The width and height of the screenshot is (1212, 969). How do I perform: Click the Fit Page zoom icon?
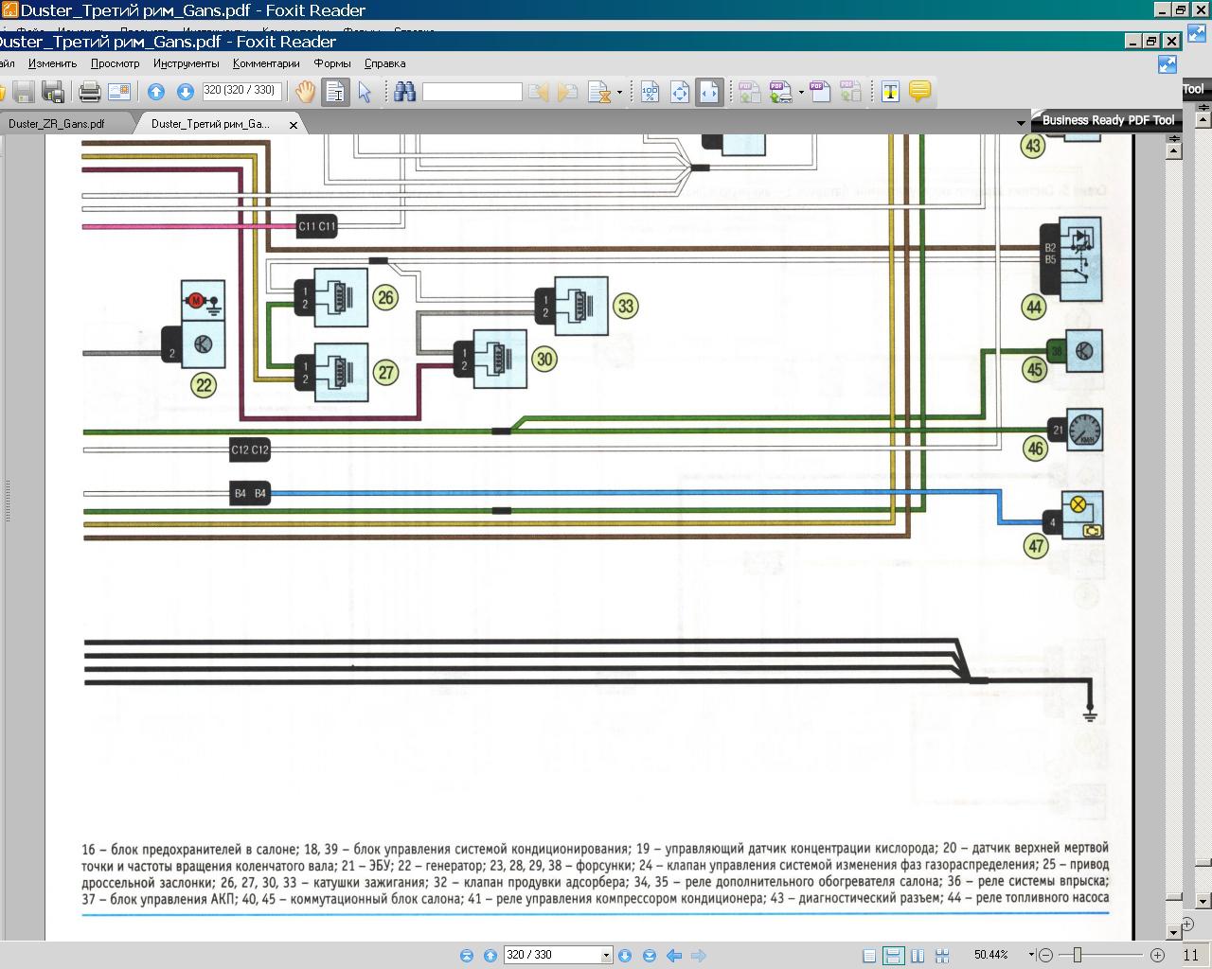point(680,92)
